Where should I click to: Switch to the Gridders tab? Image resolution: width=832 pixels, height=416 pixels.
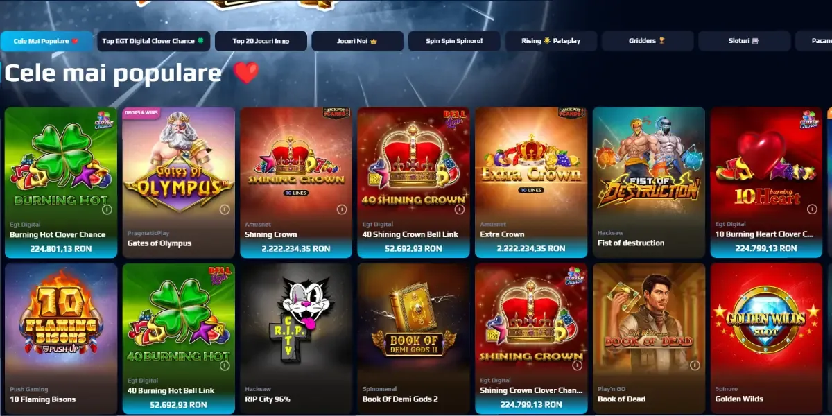tap(648, 41)
